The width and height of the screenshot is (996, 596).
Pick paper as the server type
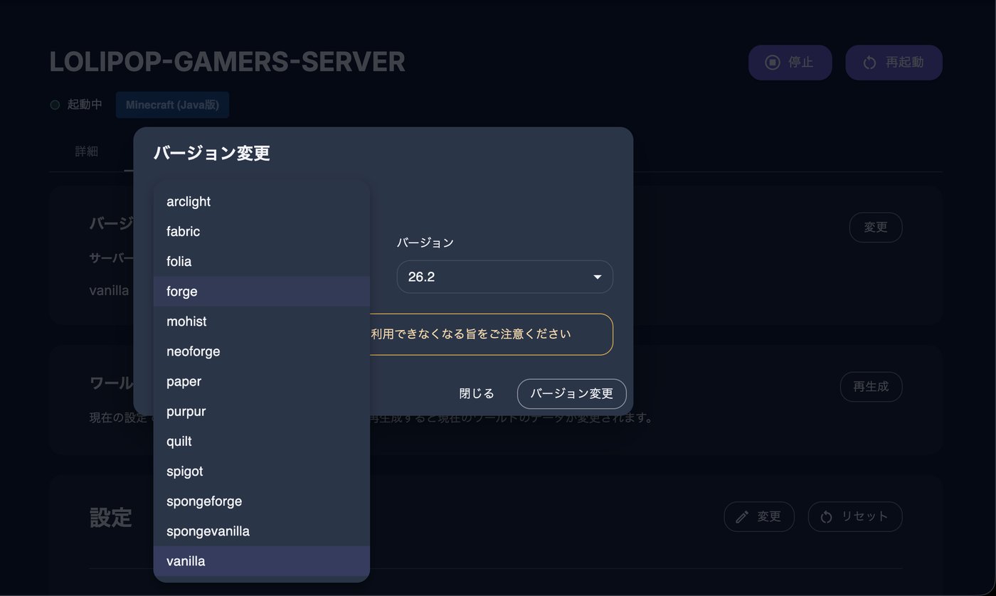261,381
